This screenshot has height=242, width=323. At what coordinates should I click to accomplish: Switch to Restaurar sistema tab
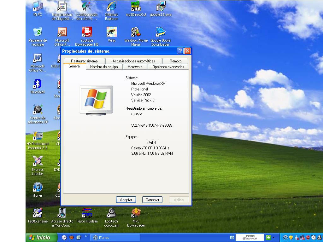click(84, 61)
